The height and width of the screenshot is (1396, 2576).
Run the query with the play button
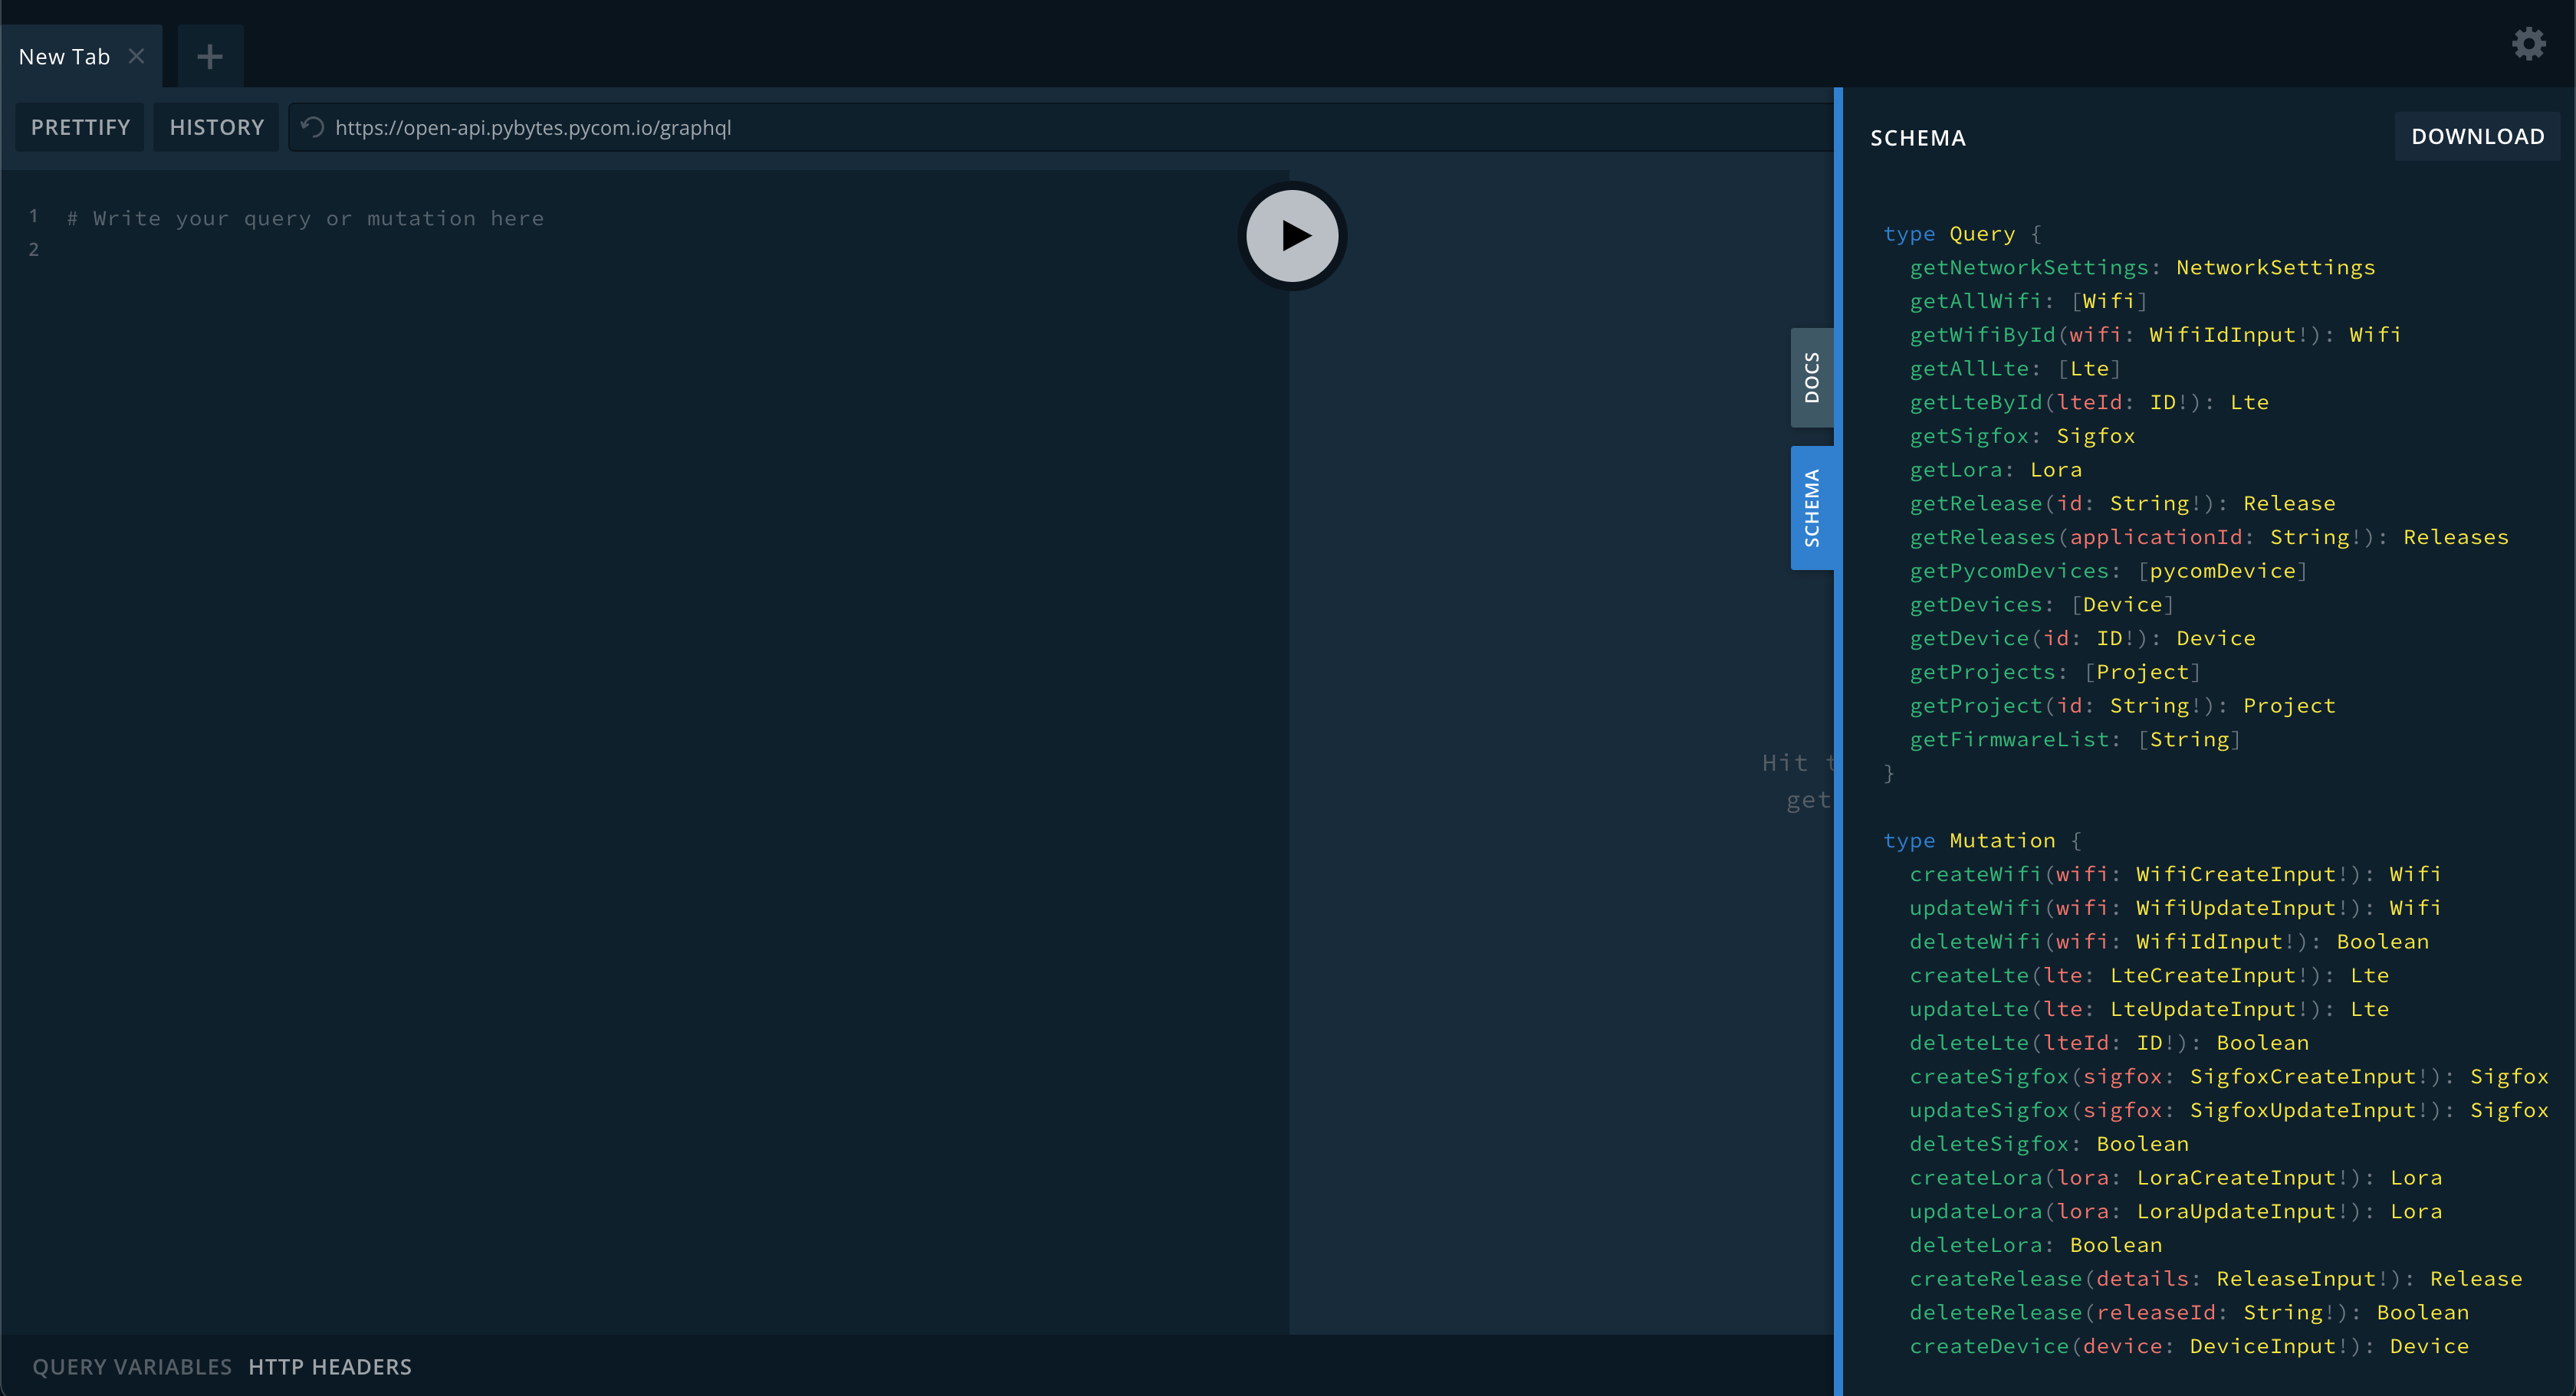tap(1292, 236)
